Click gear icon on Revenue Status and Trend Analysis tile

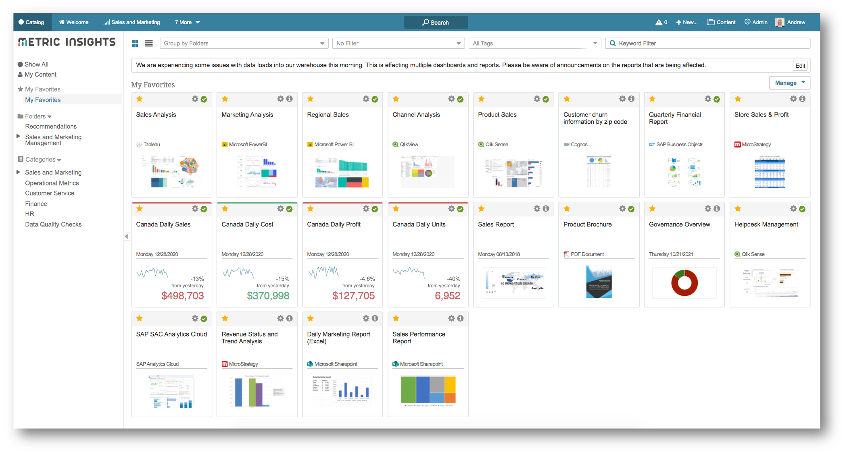[x=281, y=318]
